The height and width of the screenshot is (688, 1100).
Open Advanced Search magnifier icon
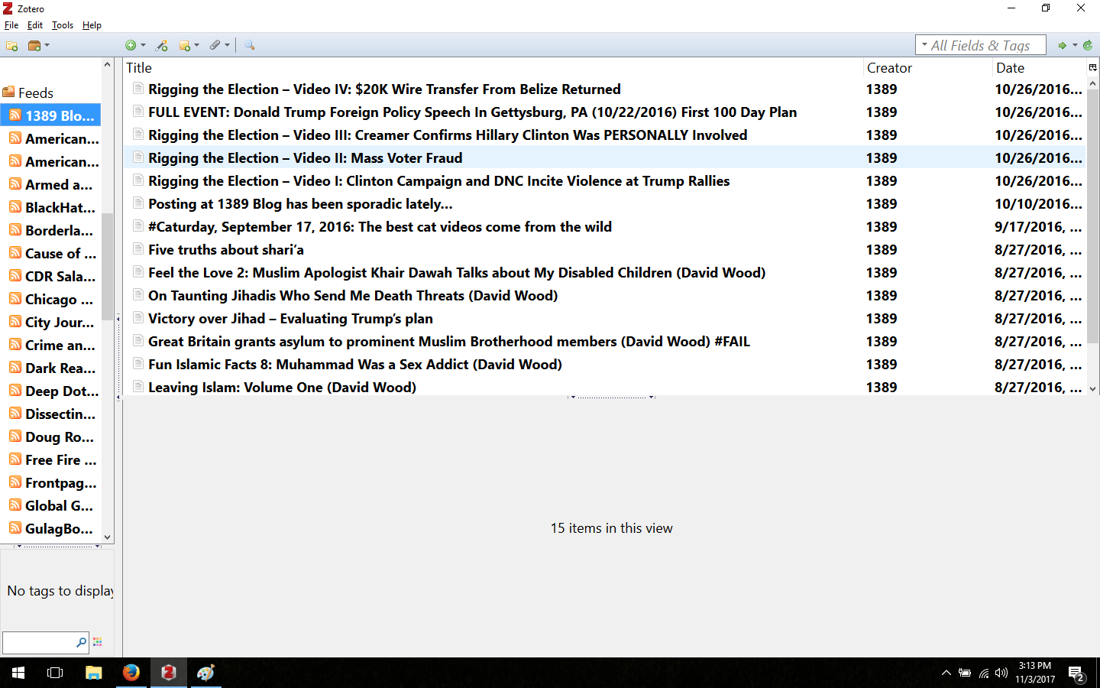[249, 46]
